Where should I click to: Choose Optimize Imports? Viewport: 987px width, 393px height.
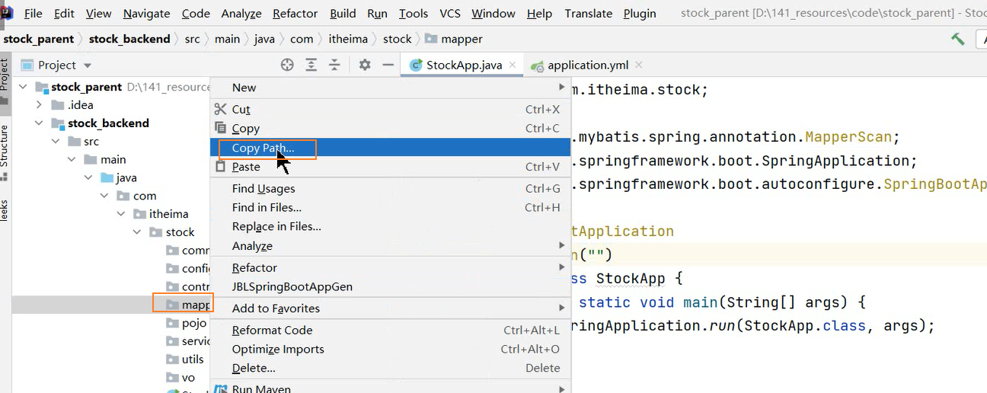click(x=391, y=349)
